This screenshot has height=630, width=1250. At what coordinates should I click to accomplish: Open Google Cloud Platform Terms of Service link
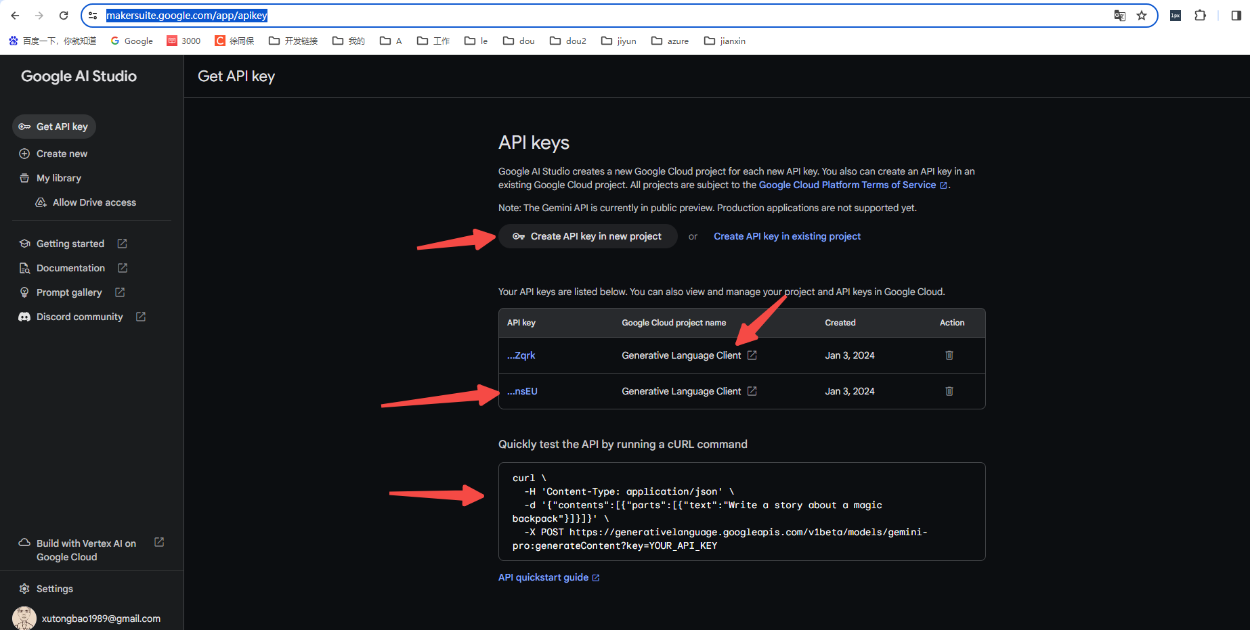click(853, 185)
